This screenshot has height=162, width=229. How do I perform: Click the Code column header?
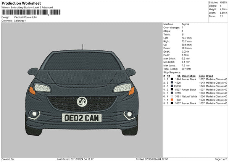202,76
